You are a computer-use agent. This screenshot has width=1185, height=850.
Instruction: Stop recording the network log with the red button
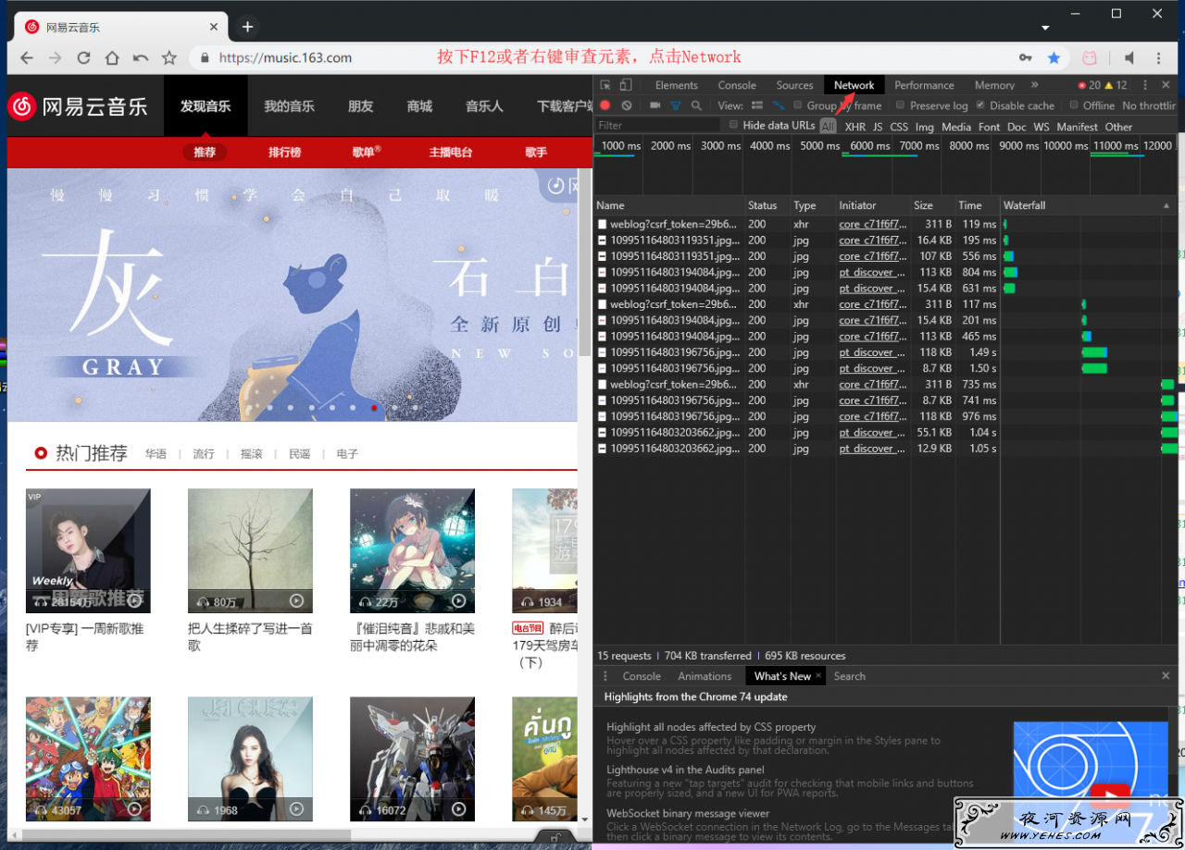605,105
